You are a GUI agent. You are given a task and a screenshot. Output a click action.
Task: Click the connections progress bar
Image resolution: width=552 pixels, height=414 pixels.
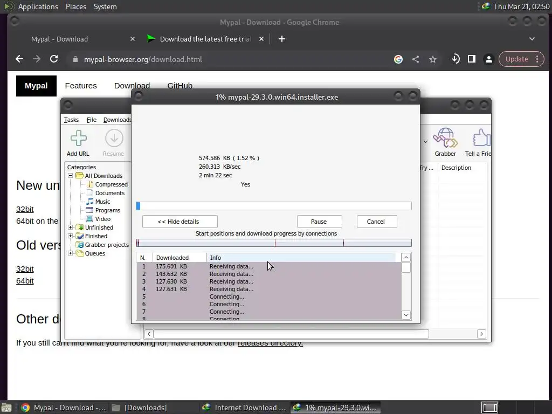273,243
